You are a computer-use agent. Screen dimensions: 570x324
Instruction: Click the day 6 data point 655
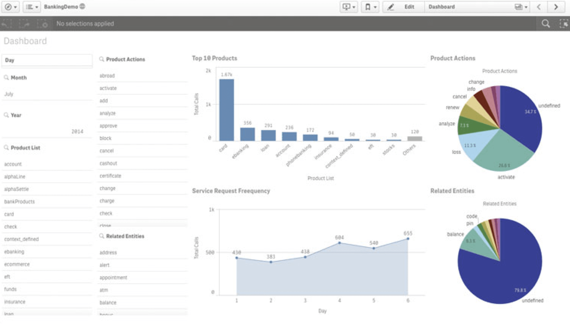408,239
